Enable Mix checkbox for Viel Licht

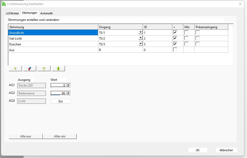click(x=186, y=38)
